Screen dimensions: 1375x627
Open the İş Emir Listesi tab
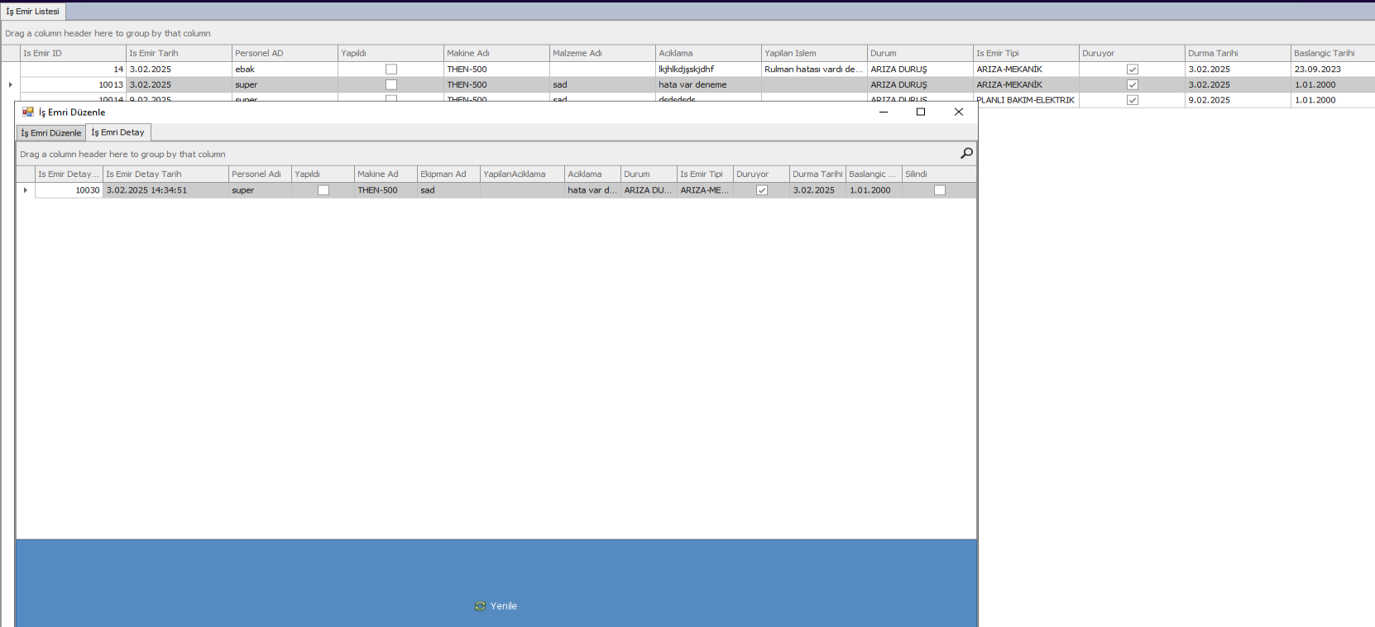(33, 12)
